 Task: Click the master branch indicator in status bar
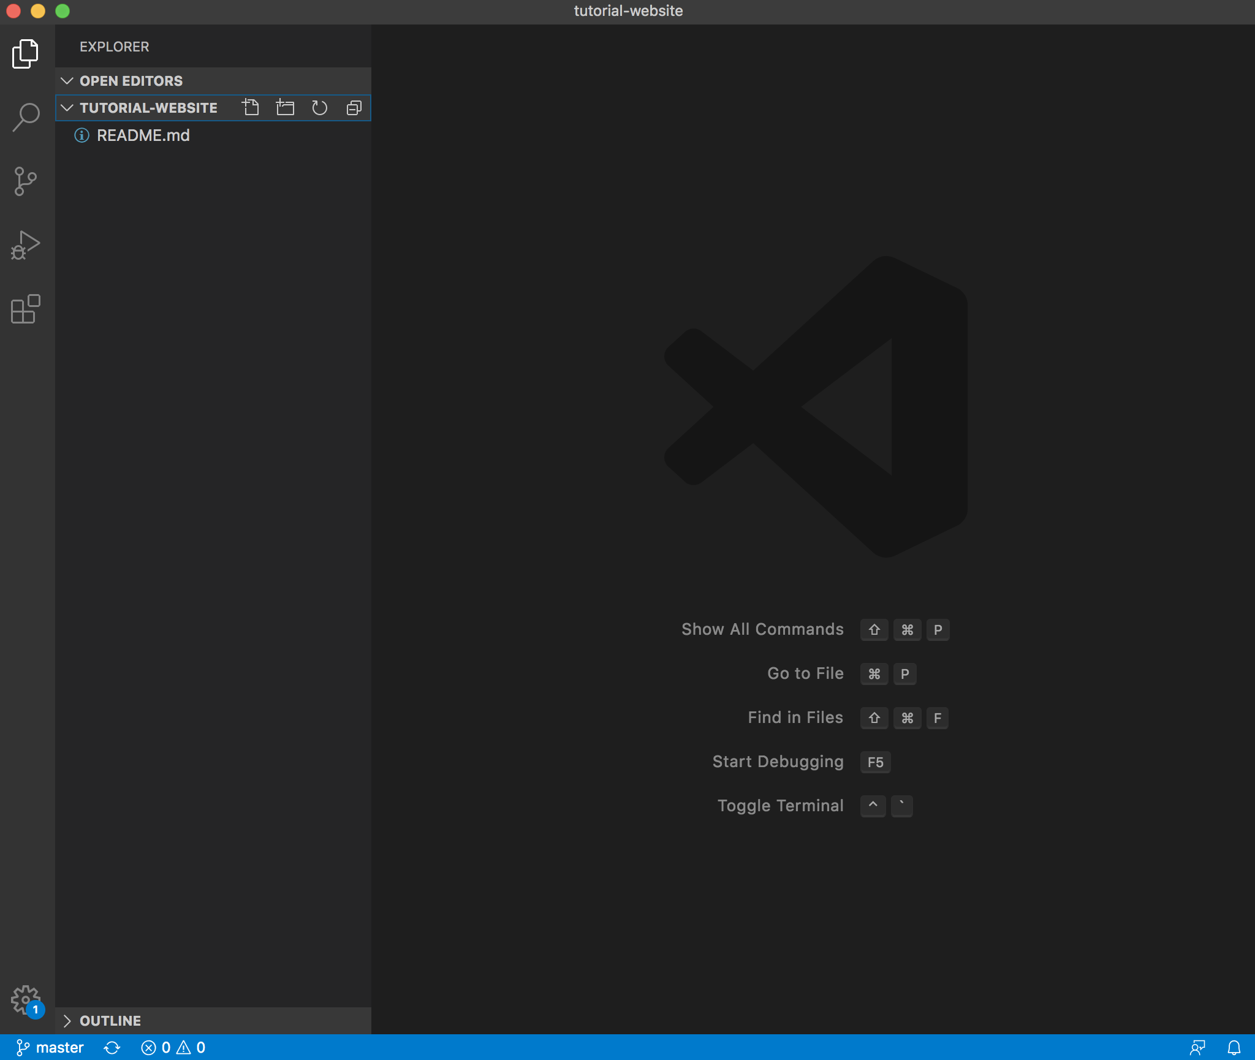[x=50, y=1048]
